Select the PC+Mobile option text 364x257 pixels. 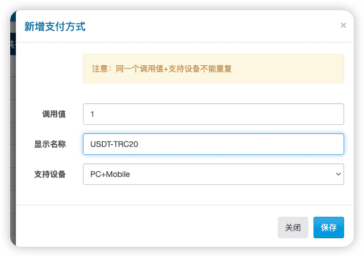110,174
